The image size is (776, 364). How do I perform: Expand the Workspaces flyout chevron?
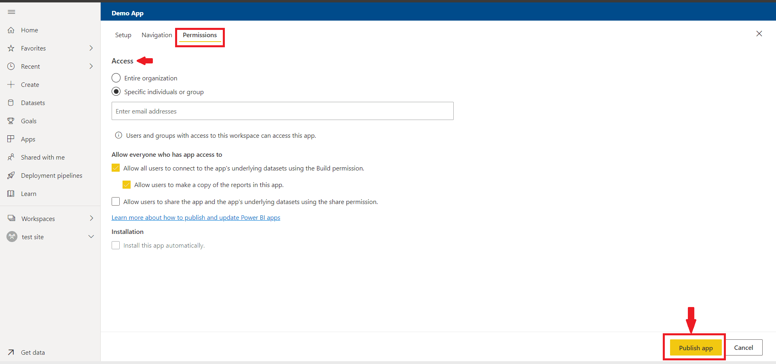(91, 219)
